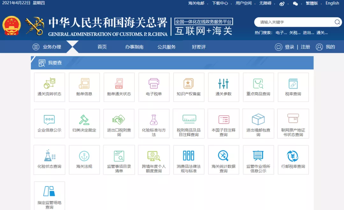Open 归类决定裁定 gavel icon
This screenshot has width=344, height=210.
[x=84, y=119]
